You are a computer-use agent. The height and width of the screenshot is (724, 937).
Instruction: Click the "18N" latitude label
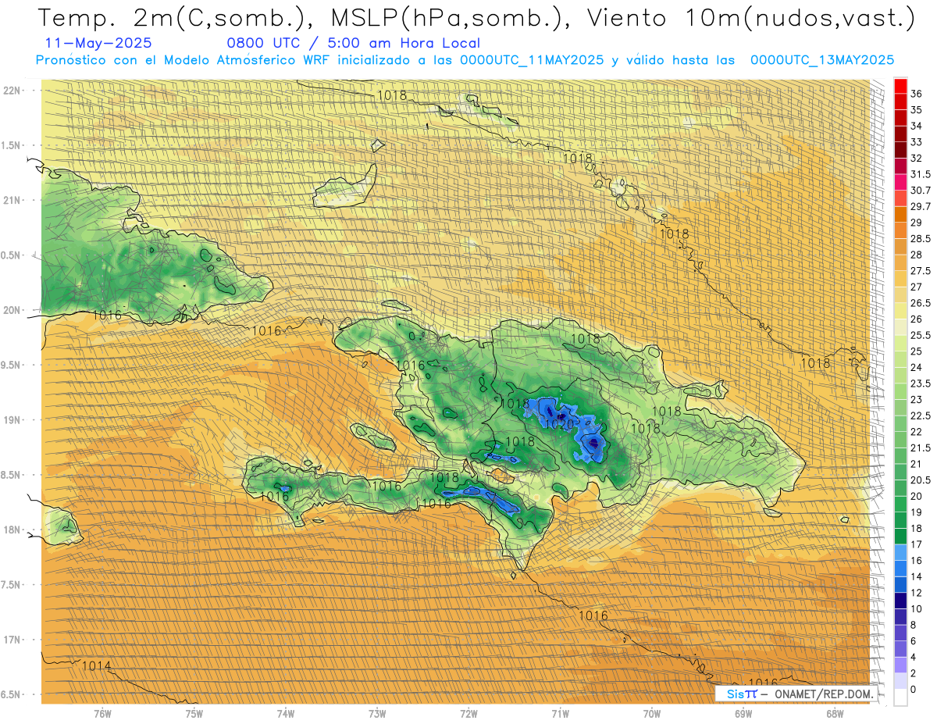tap(11, 530)
